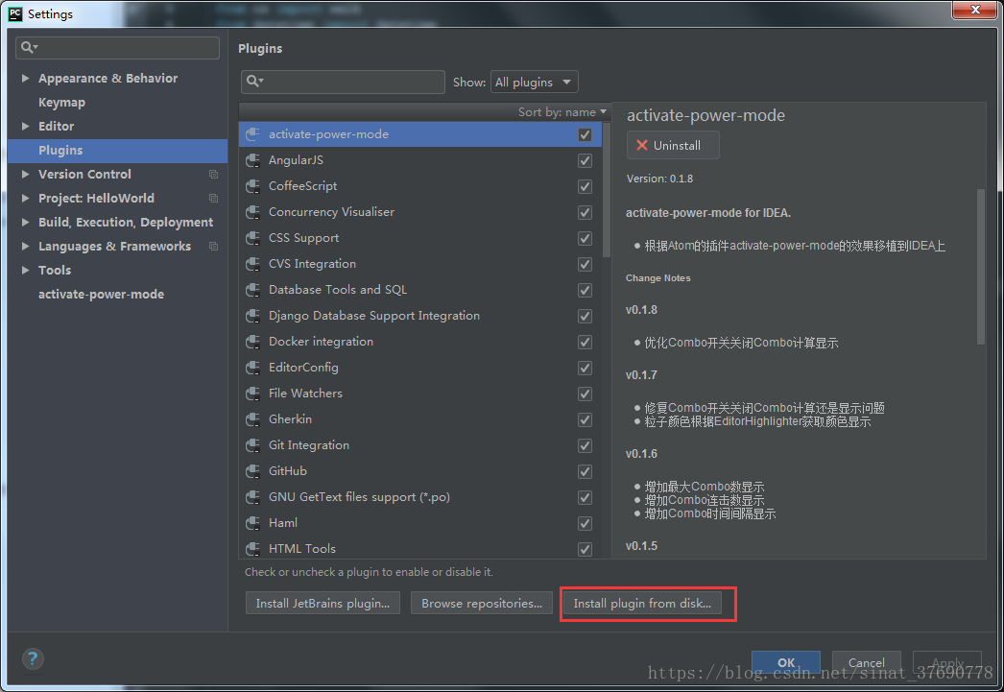Click the EditorConfig plugin icon
The width and height of the screenshot is (1004, 692).
tap(252, 368)
